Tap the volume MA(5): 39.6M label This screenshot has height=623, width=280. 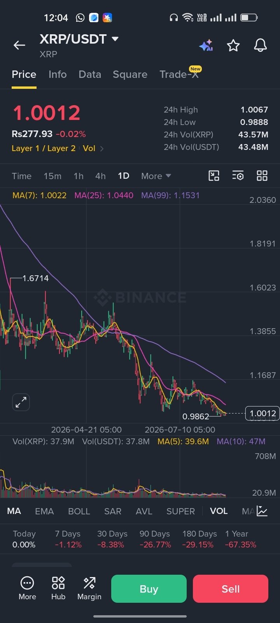point(183,442)
